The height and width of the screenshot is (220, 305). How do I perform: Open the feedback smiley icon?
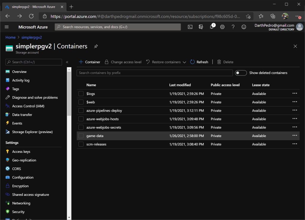244,27
